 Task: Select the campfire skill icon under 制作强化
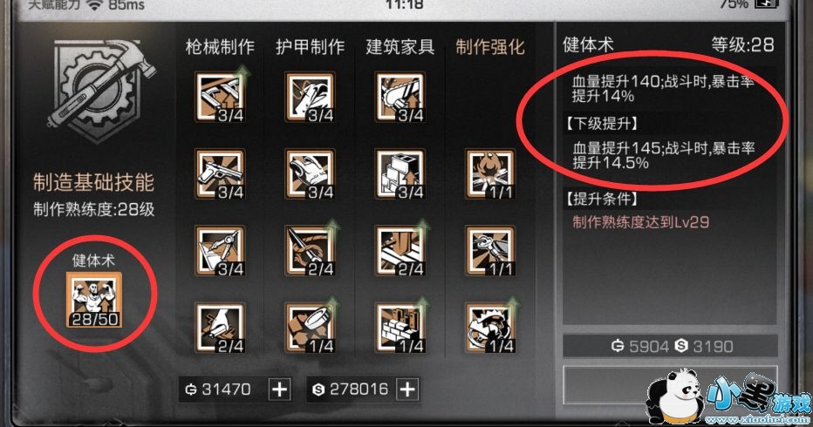[x=490, y=174]
